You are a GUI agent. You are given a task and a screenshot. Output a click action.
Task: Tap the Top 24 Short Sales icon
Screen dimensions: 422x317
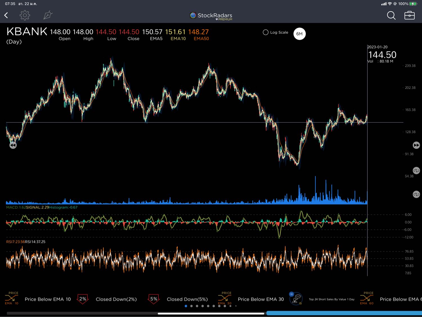(x=296, y=299)
